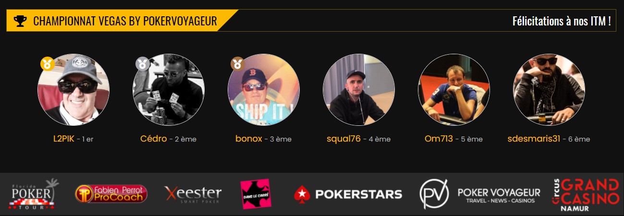624x216 pixels.
Task: Open the Florida Poker Tour sponsor logo
Action: point(34,194)
